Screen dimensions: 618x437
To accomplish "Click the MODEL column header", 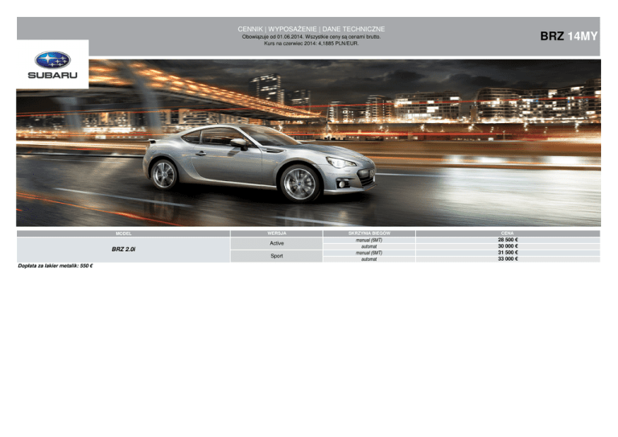I will pos(122,233).
